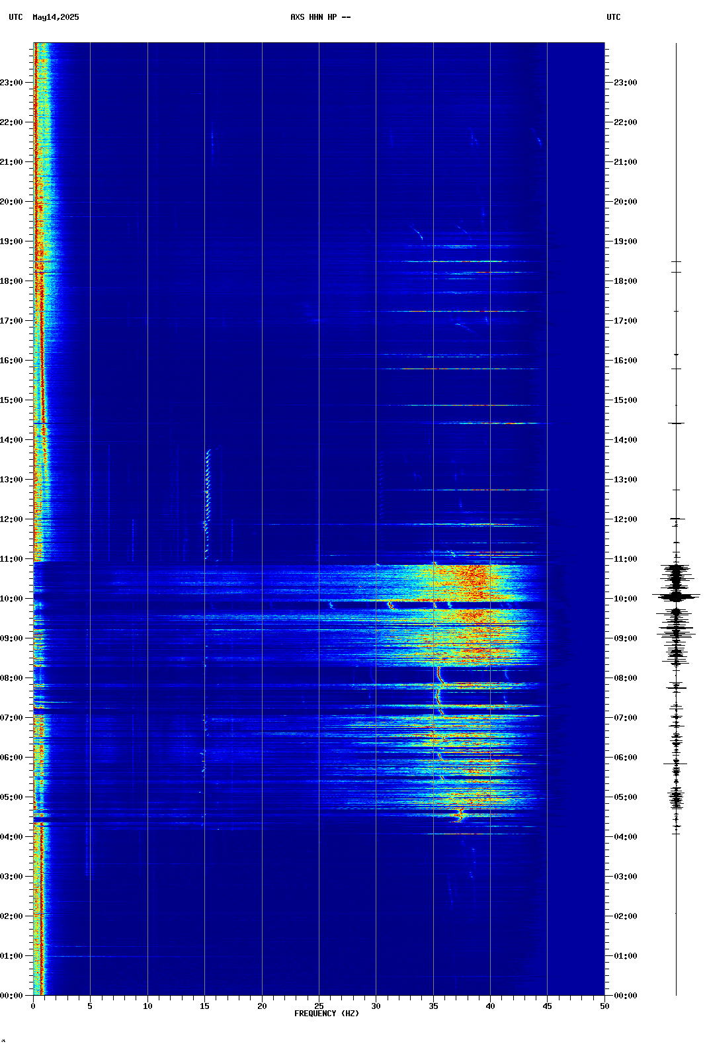Select the '22:00' label on the right time axis
The width and height of the screenshot is (705, 1048).
click(x=626, y=122)
